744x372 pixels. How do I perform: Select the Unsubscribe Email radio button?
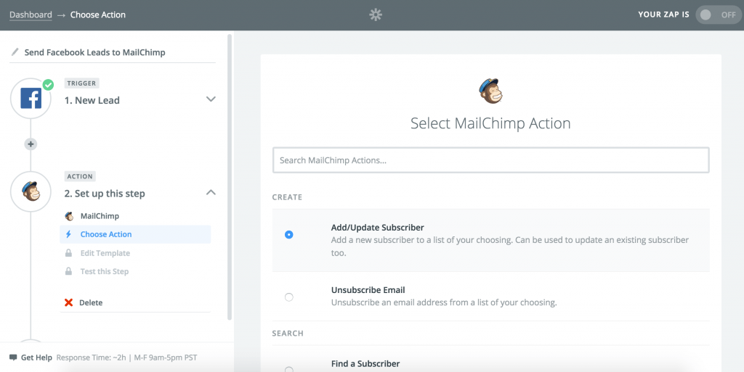pyautogui.click(x=288, y=297)
